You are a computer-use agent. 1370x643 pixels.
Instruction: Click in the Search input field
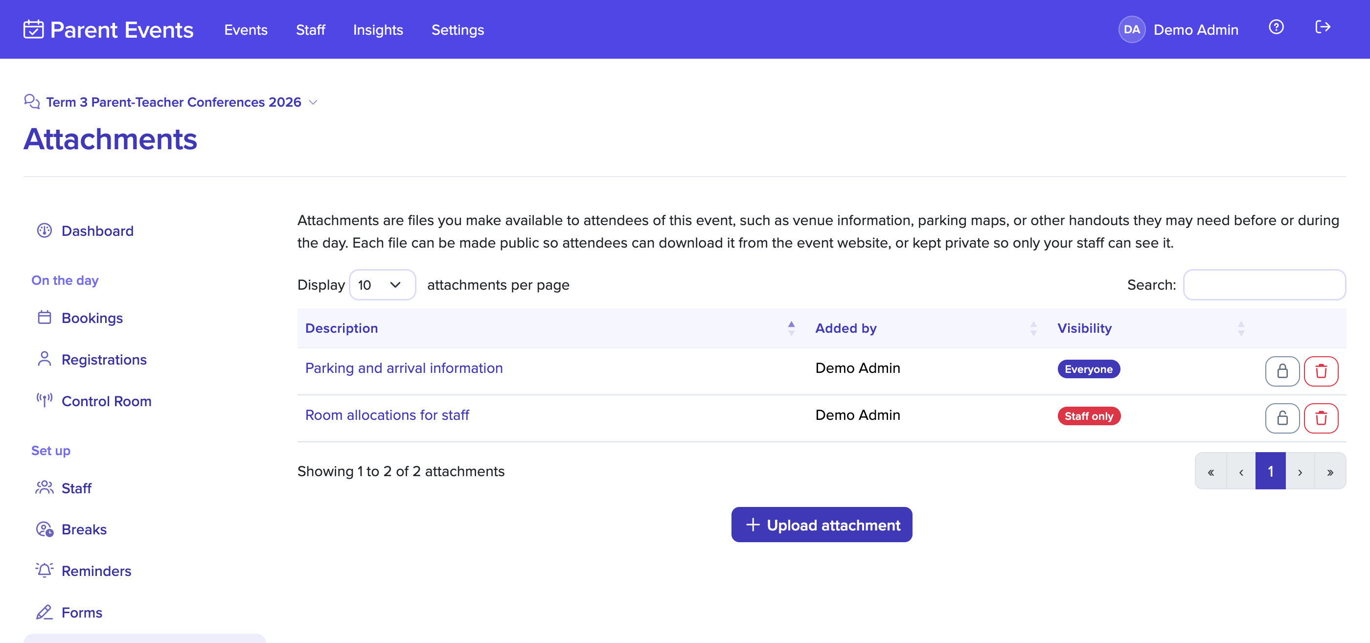tap(1264, 285)
